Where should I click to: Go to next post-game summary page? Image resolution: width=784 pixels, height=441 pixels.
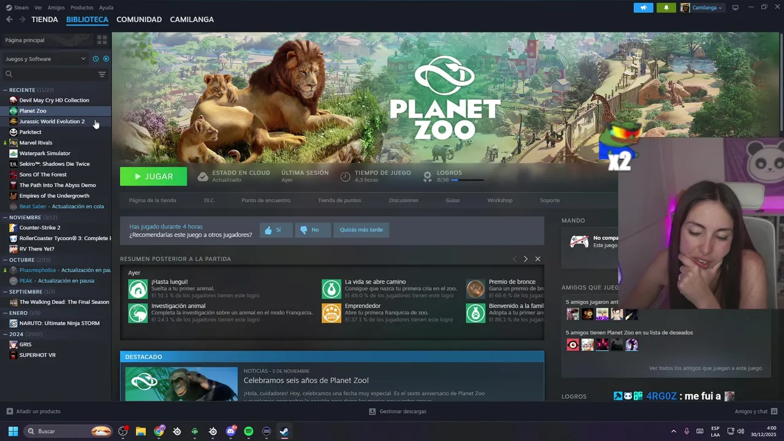tap(526, 259)
